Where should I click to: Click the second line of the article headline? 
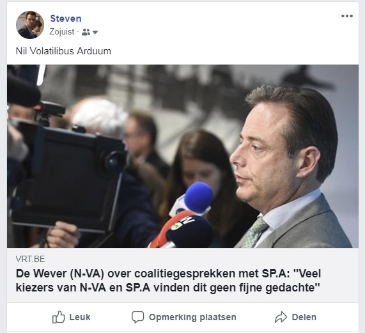click(168, 288)
